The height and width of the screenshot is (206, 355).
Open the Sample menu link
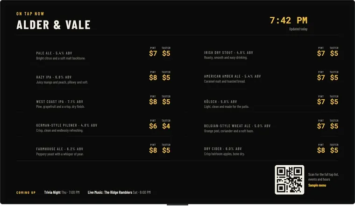coord(317,185)
